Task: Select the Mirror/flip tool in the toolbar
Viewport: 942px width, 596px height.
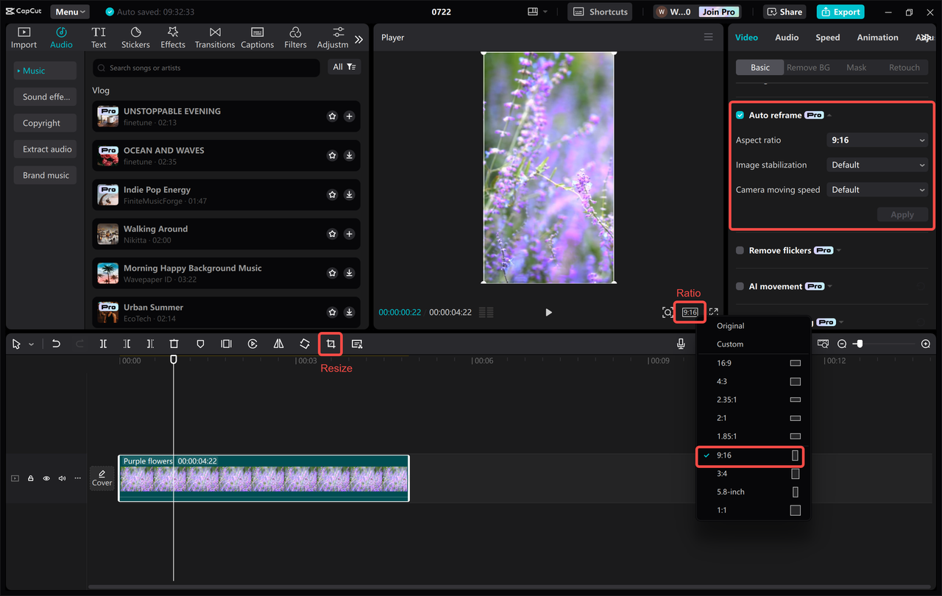Action: click(x=278, y=343)
